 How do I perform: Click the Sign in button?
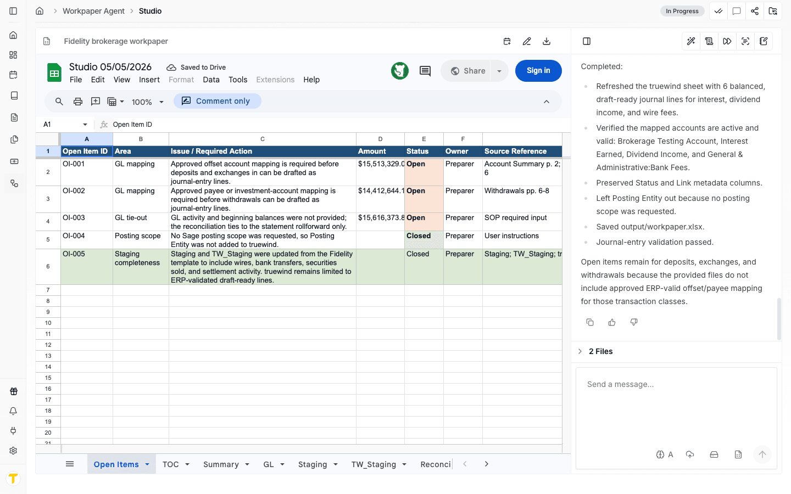(538, 71)
